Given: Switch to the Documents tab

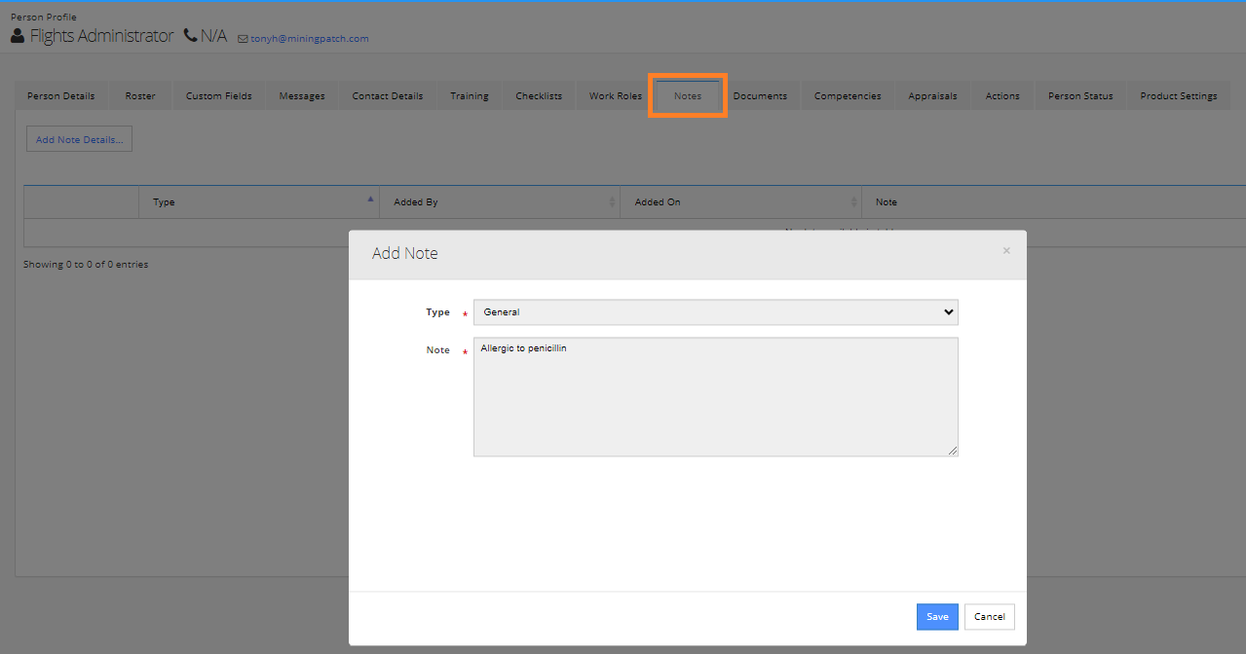Looking at the screenshot, I should tap(761, 95).
